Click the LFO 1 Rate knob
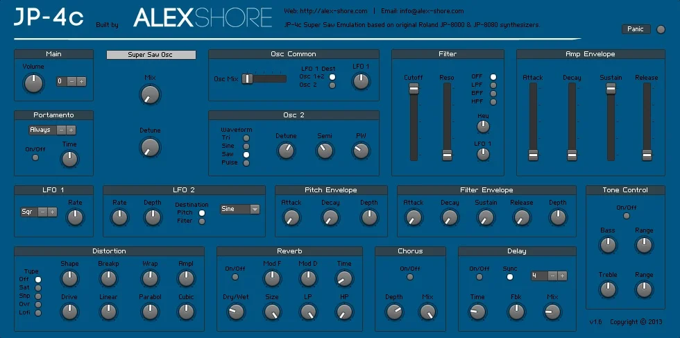 (x=75, y=217)
